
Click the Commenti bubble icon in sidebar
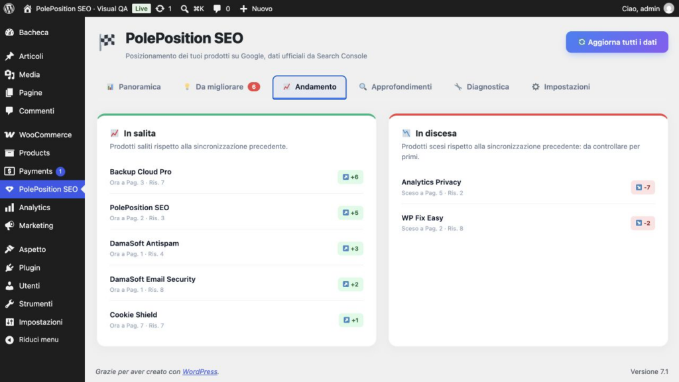pyautogui.click(x=9, y=111)
